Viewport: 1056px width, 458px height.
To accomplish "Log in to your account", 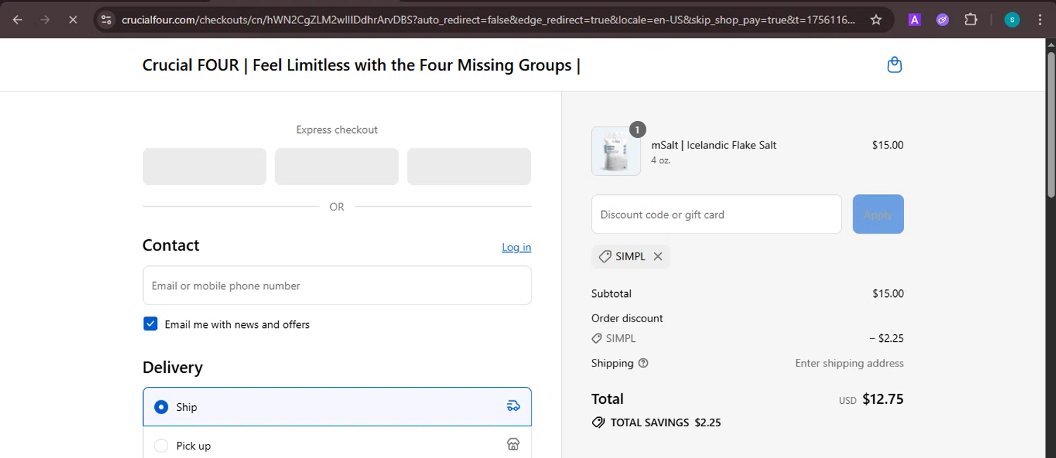I will [x=516, y=247].
